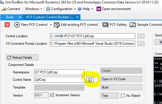Click the XrmToolBox app icon in the title bar
Screen dimensions: 162x104
pyautogui.click(x=2, y=2)
